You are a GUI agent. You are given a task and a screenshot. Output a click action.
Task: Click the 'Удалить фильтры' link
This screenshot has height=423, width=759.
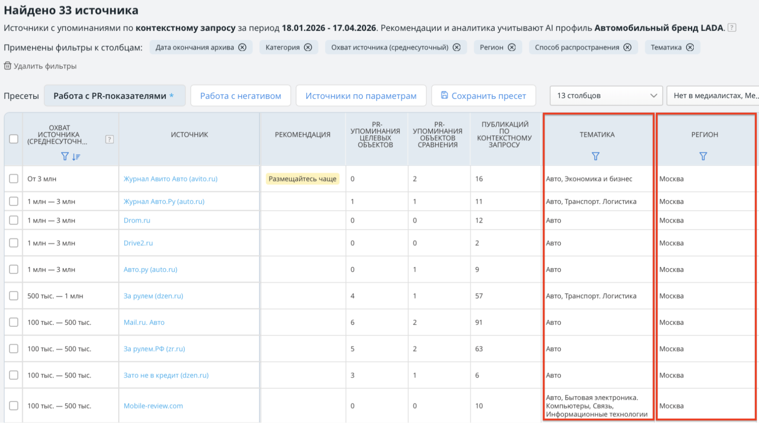[45, 66]
